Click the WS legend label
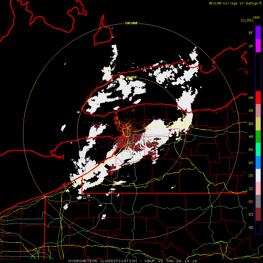263x263 pixels. [251, 163]
